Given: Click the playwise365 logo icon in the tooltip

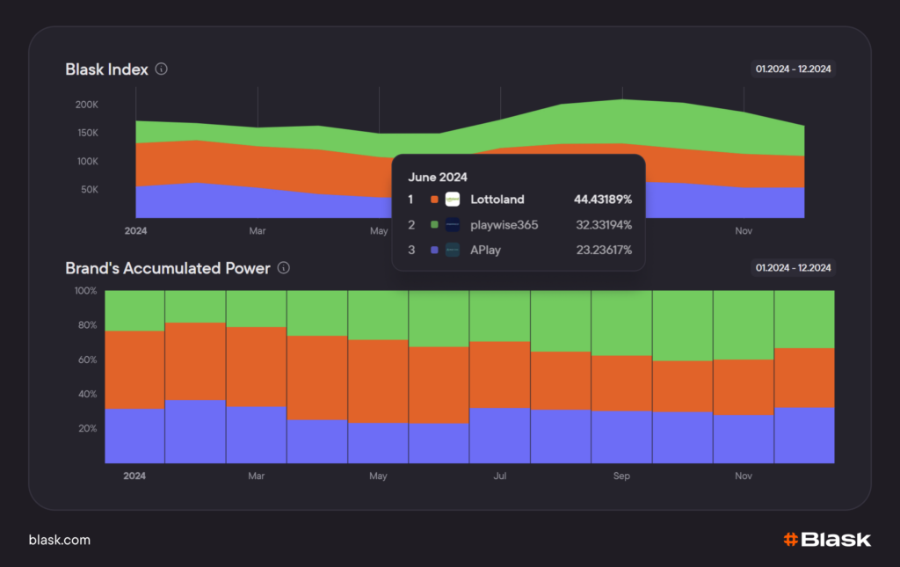Looking at the screenshot, I should click(x=453, y=224).
